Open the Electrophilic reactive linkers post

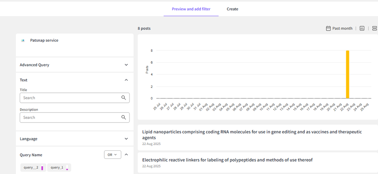point(227,160)
